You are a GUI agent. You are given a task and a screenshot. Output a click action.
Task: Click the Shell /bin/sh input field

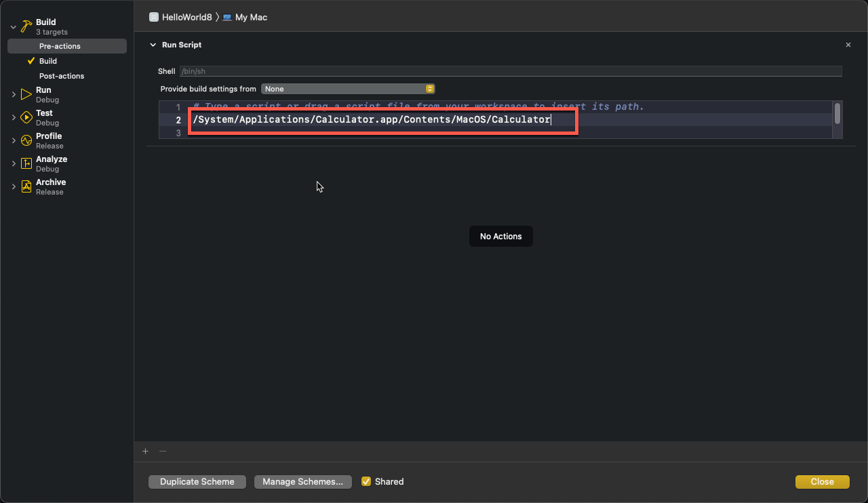(511, 71)
